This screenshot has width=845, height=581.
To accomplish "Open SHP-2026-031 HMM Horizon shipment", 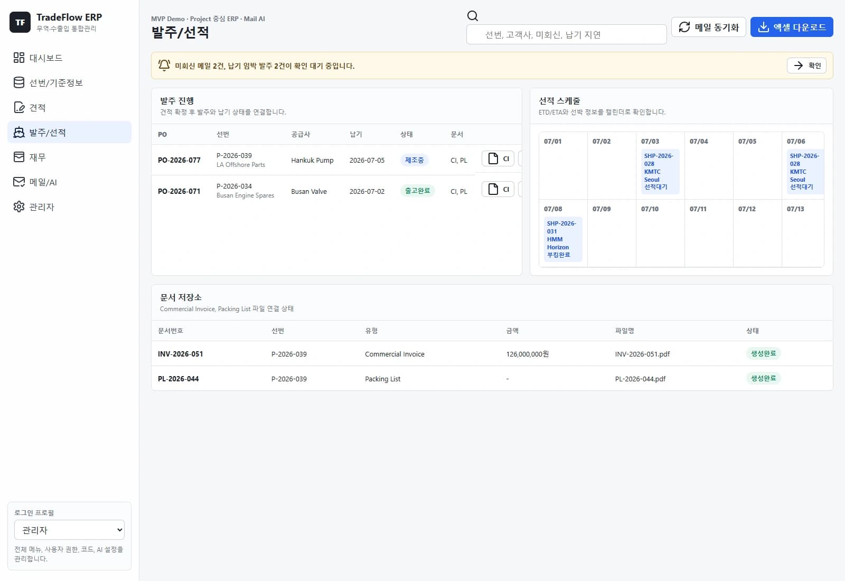I will pos(563,239).
